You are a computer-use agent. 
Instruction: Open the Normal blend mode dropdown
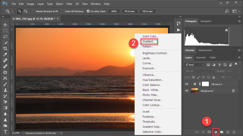[x=199, y=71]
